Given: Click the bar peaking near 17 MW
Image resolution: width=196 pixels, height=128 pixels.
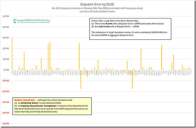Looking at the screenshot, I should point(24,61).
